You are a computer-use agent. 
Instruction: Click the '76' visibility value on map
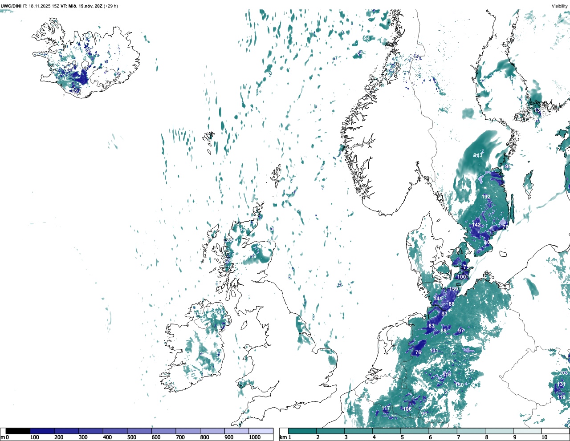pyautogui.click(x=418, y=352)
